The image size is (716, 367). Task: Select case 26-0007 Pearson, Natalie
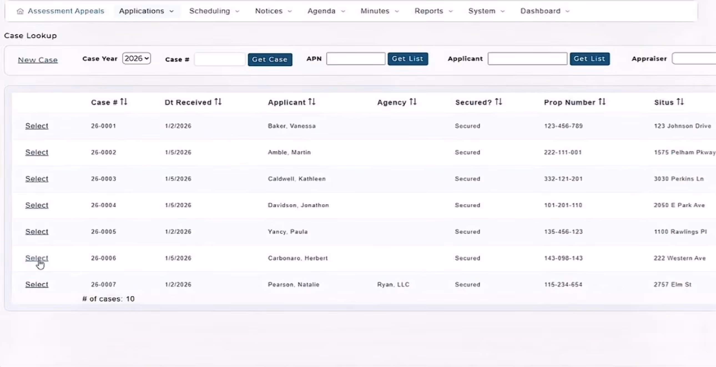click(37, 285)
